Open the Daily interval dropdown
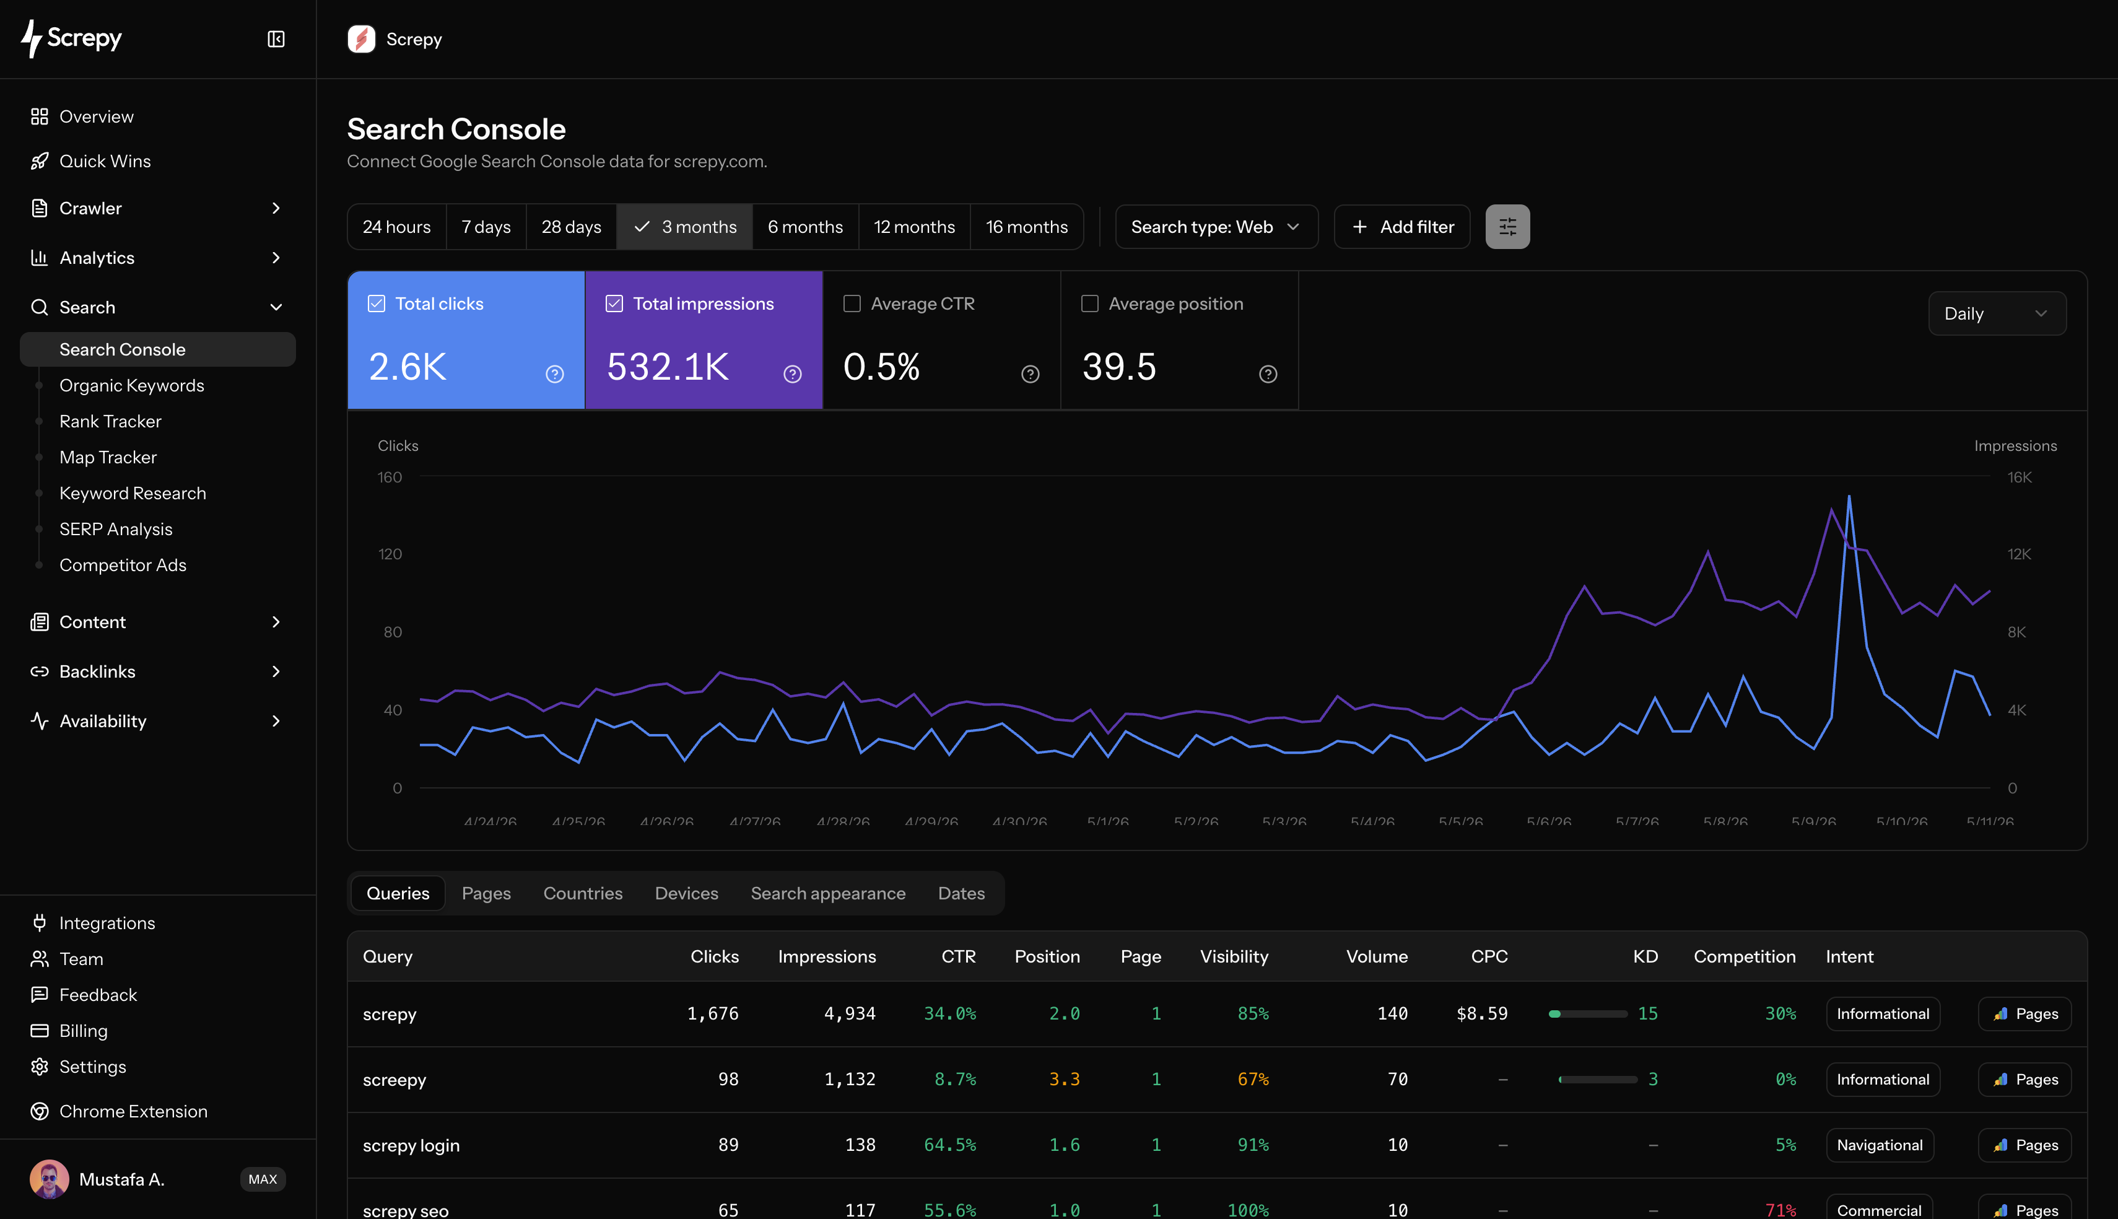Screen dimensions: 2118x1219 click(x=1997, y=314)
